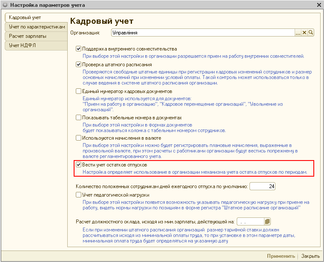Image resolution: width=324 pixels, height=262 pixels.
Task: Open organization record via magnifier icon
Action: coord(311,32)
